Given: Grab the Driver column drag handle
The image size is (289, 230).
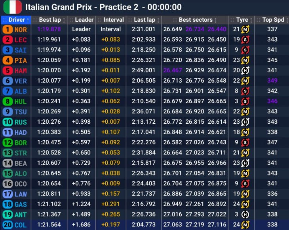Looking at the screenshot, I should click(4, 20).
